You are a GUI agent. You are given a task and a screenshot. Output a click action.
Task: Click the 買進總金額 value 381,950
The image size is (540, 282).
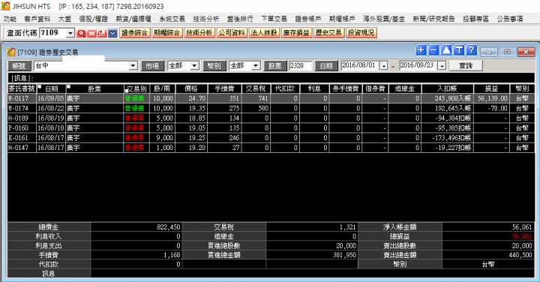point(345,255)
